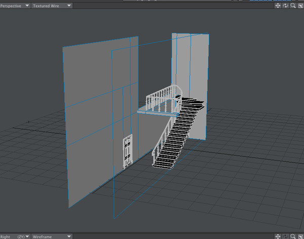Click the zoom magnifier icon of the Right viewport

coord(293,236)
